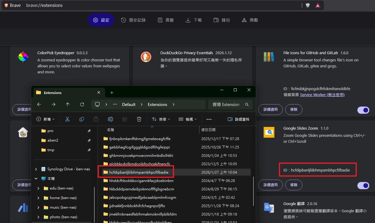Click the 搜尋 Extensions search field
Screen dimensions: 375x223
tap(230, 104)
